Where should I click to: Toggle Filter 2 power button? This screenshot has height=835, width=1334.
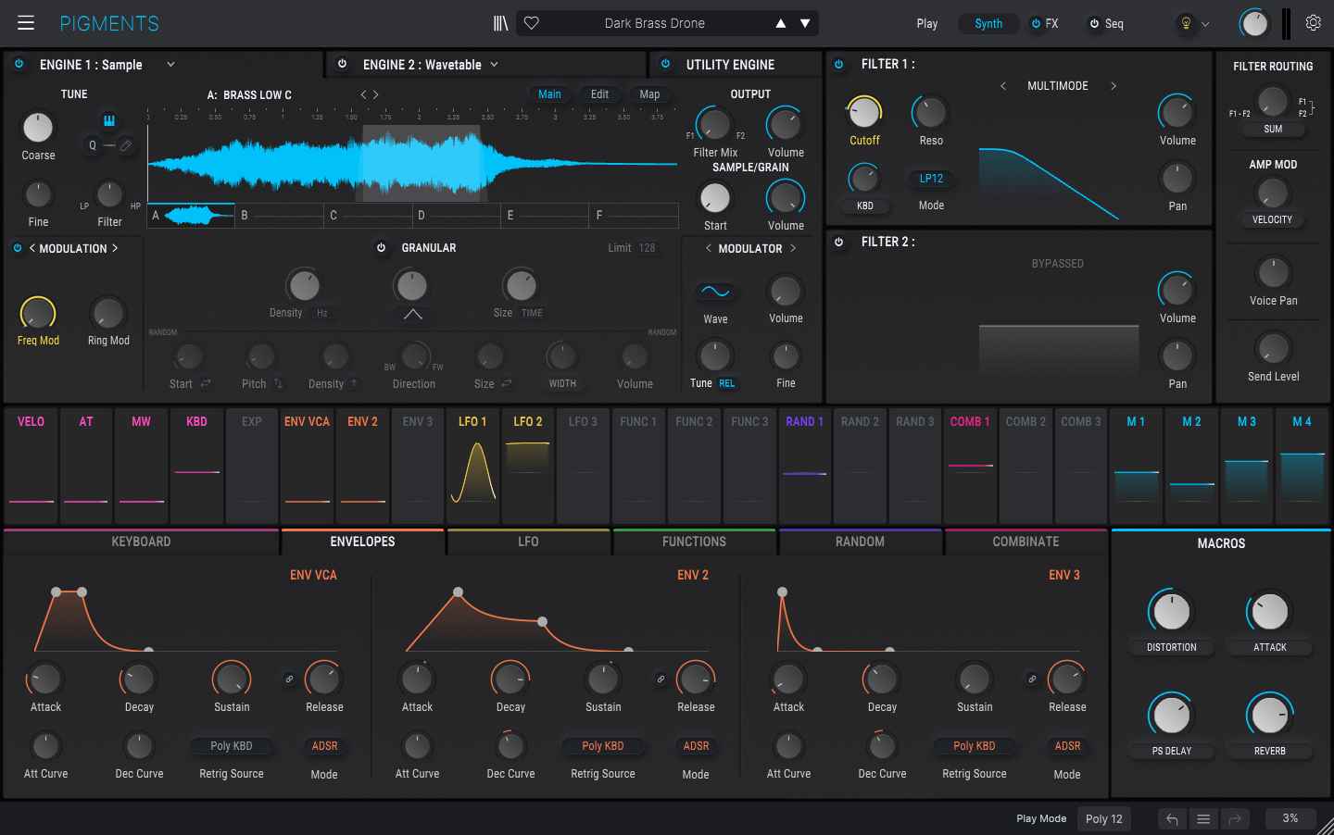click(x=839, y=242)
